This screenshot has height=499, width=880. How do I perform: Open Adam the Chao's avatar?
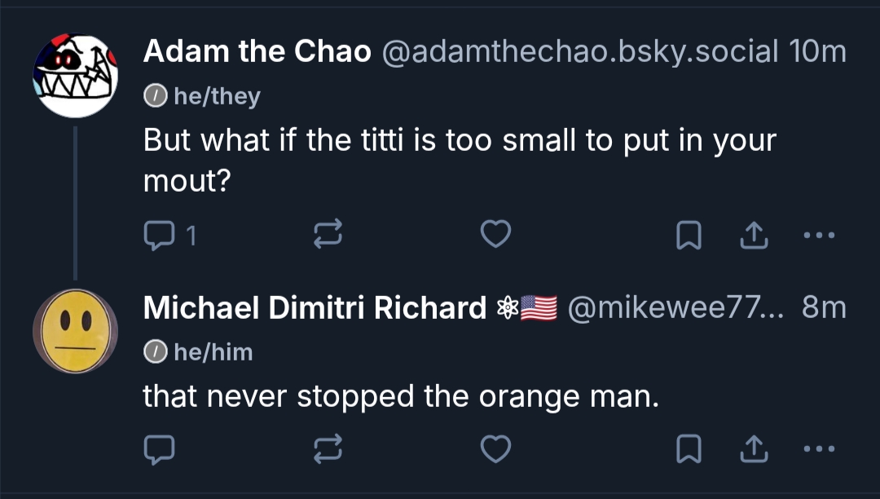pyautogui.click(x=75, y=76)
